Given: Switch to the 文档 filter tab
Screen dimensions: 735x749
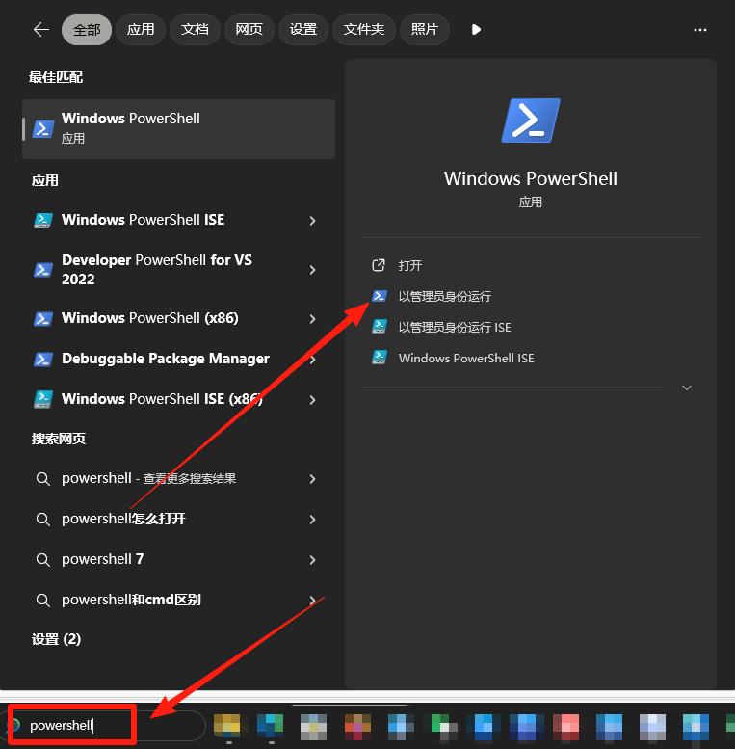Looking at the screenshot, I should pos(195,30).
